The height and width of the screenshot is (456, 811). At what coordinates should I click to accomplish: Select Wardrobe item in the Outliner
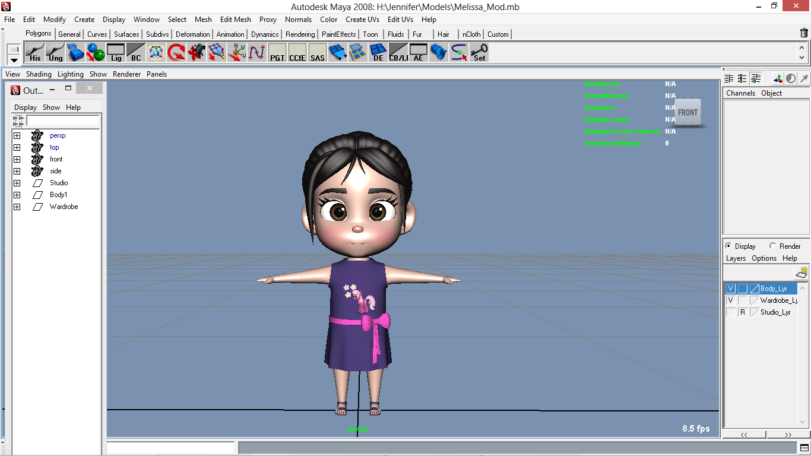pyautogui.click(x=64, y=207)
